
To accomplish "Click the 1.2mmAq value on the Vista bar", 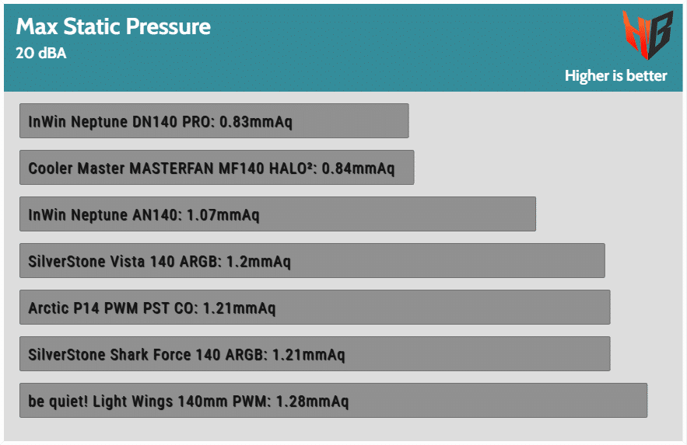I will pyautogui.click(x=258, y=262).
